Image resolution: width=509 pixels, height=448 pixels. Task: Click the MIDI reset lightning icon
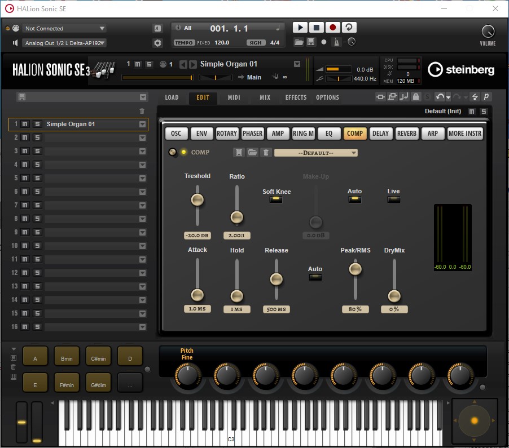point(475,96)
